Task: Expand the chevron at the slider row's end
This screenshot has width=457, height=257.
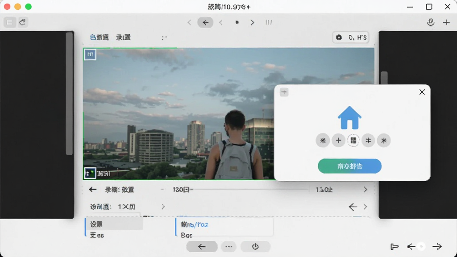Action: tap(365, 190)
